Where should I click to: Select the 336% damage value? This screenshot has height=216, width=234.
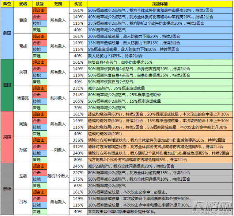[78, 140]
